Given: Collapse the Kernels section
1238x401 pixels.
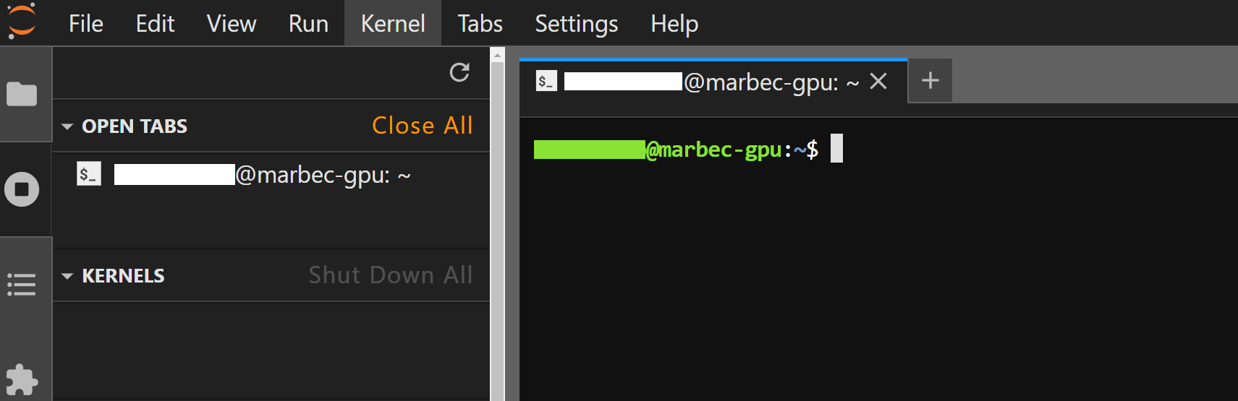Looking at the screenshot, I should tap(67, 276).
